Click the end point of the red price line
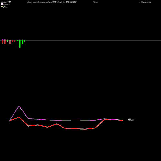 point(123,121)
